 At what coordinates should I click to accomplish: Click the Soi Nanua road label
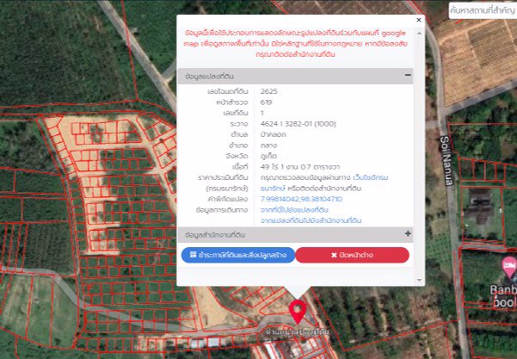[446, 161]
